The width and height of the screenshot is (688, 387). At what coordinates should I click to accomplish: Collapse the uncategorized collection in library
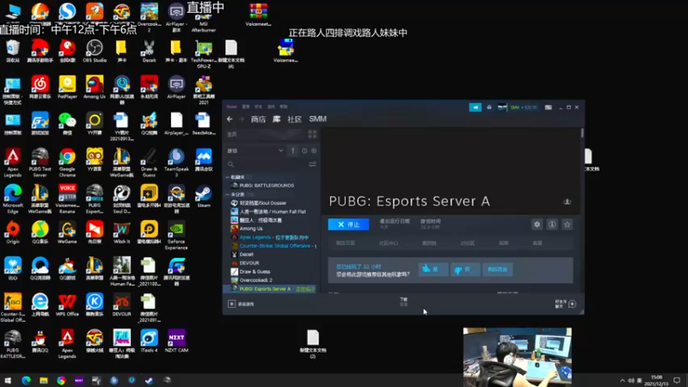227,194
